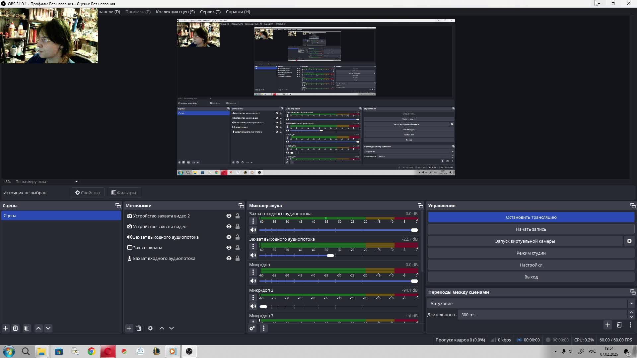Open Коллекция сцен (S) menu
The width and height of the screenshot is (637, 358).
(175, 12)
